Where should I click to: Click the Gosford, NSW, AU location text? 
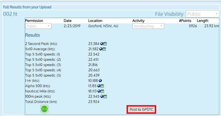click(101, 26)
